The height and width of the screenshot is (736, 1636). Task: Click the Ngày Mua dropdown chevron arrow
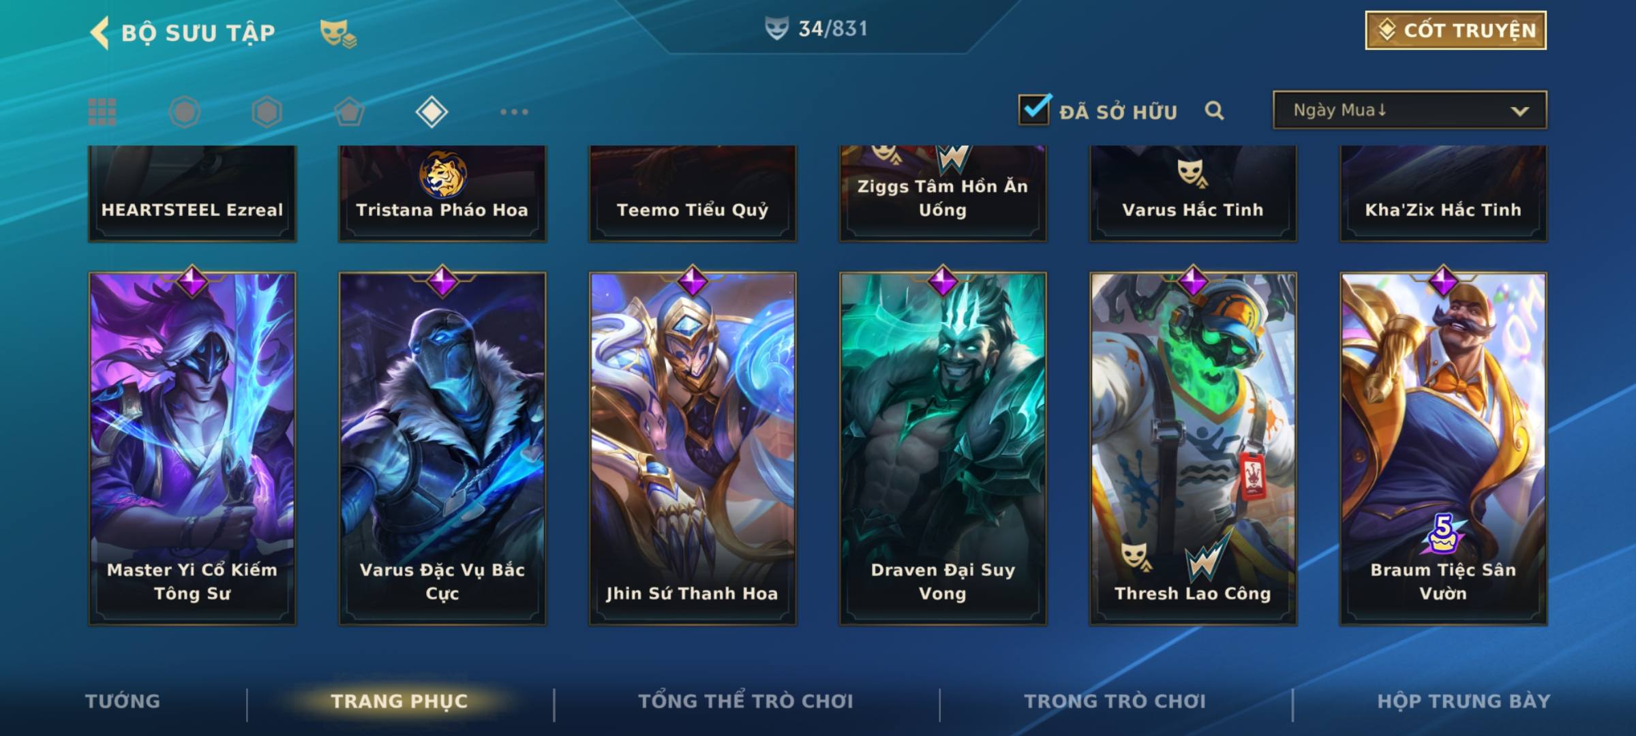pos(1519,111)
